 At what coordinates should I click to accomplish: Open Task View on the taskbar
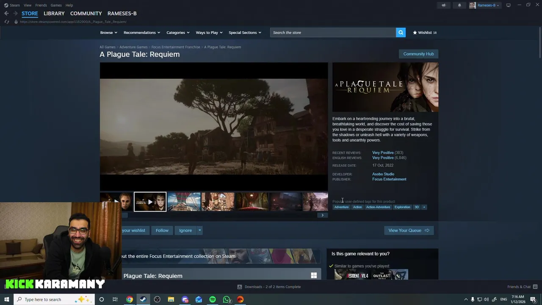tap(115, 299)
